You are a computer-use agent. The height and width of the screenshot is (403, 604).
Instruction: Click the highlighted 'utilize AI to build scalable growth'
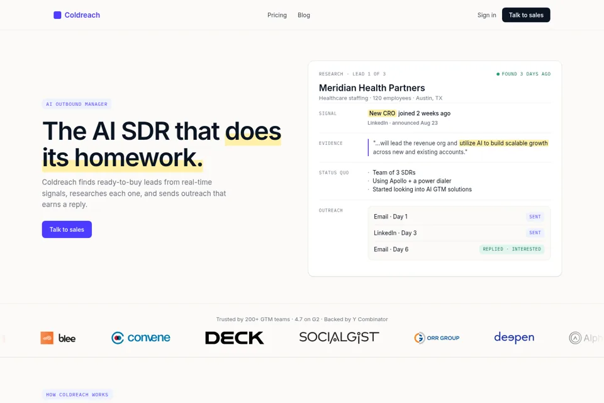pos(503,143)
